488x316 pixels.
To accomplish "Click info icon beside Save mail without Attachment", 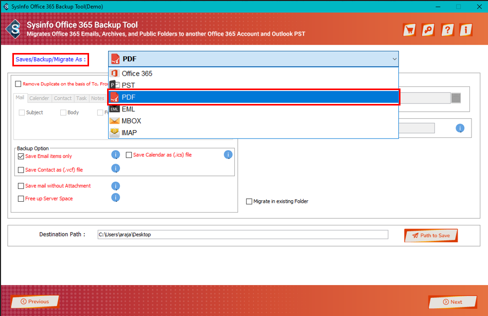I will click(116, 186).
